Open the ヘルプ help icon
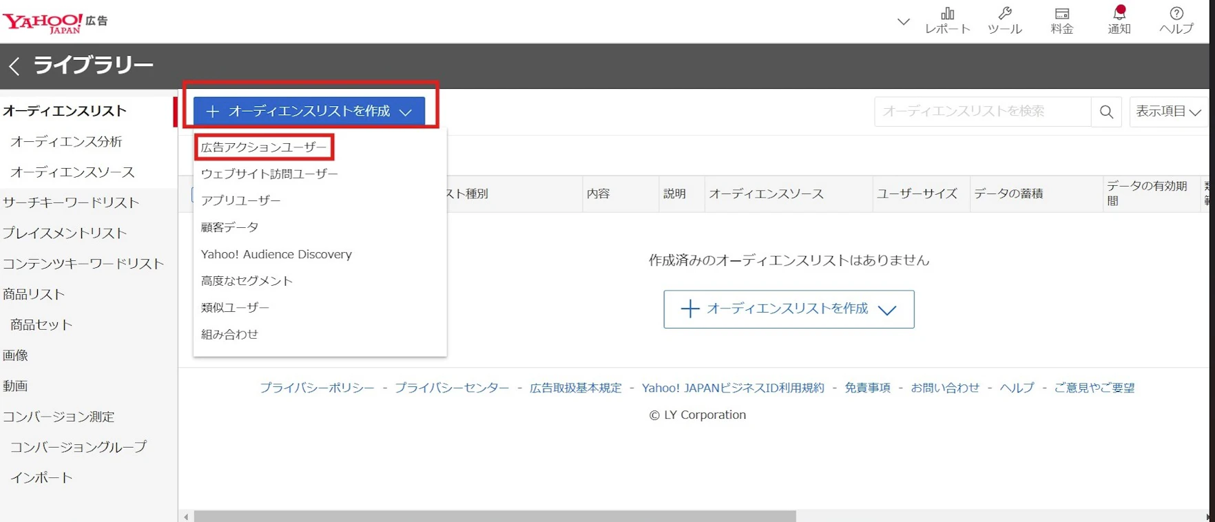Screen dimensions: 1215x522 tap(1176, 21)
